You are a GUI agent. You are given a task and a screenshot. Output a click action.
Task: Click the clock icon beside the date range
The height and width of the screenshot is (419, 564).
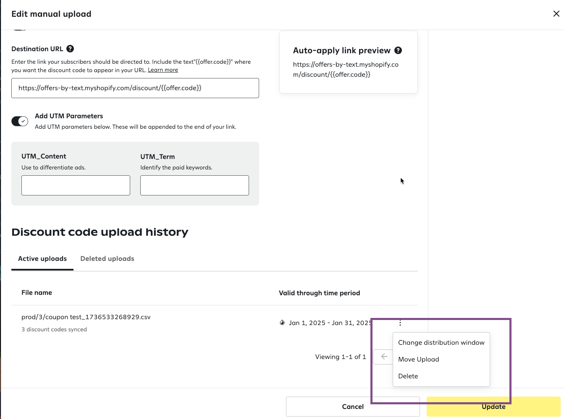(x=282, y=323)
